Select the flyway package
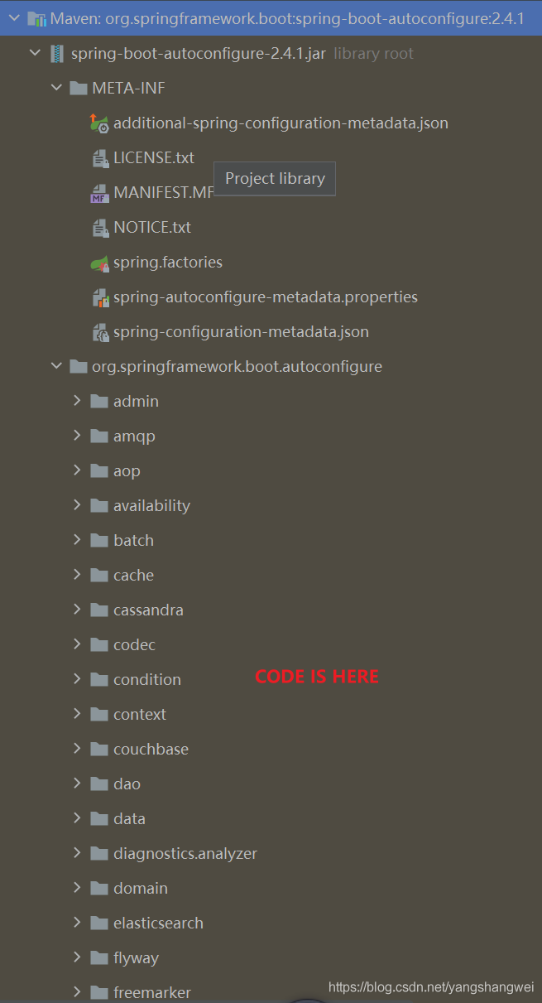542x1003 pixels. pyautogui.click(x=136, y=958)
